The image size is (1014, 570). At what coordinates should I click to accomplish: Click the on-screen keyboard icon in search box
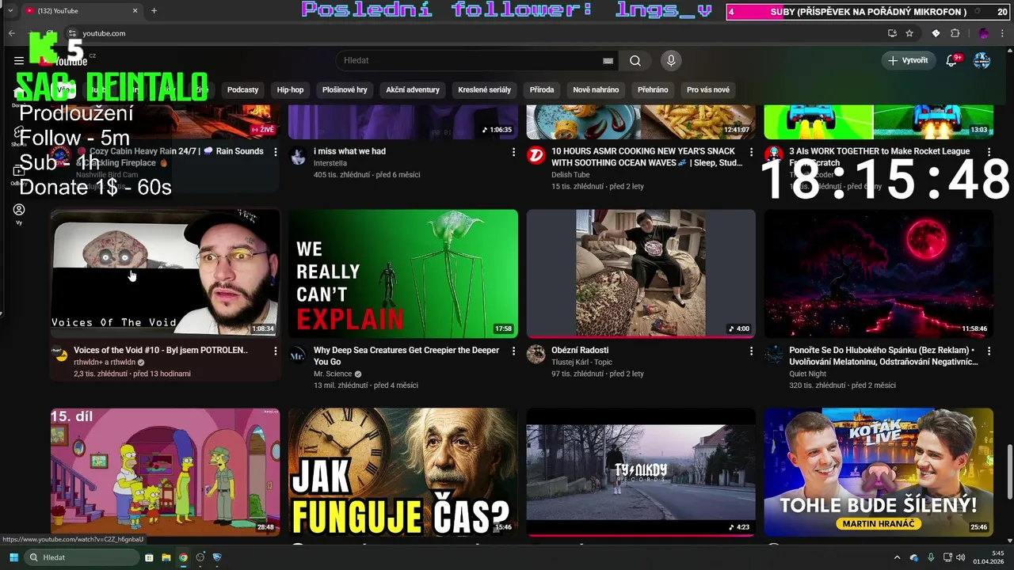[x=608, y=61]
